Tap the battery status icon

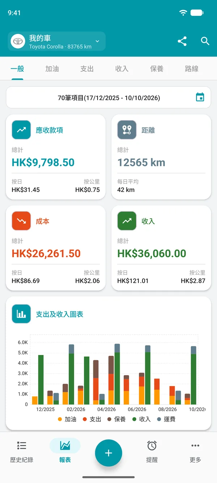coord(197,13)
